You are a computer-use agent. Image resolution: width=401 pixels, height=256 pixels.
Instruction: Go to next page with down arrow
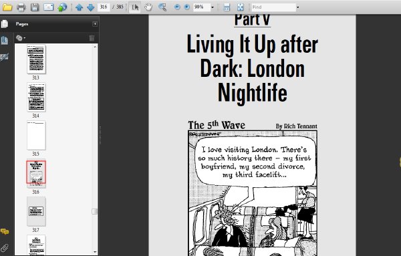coord(90,7)
